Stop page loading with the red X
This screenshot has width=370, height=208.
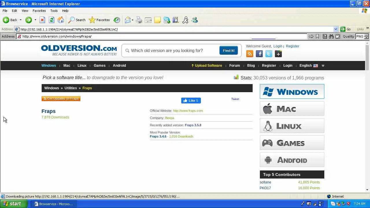tap(42, 20)
